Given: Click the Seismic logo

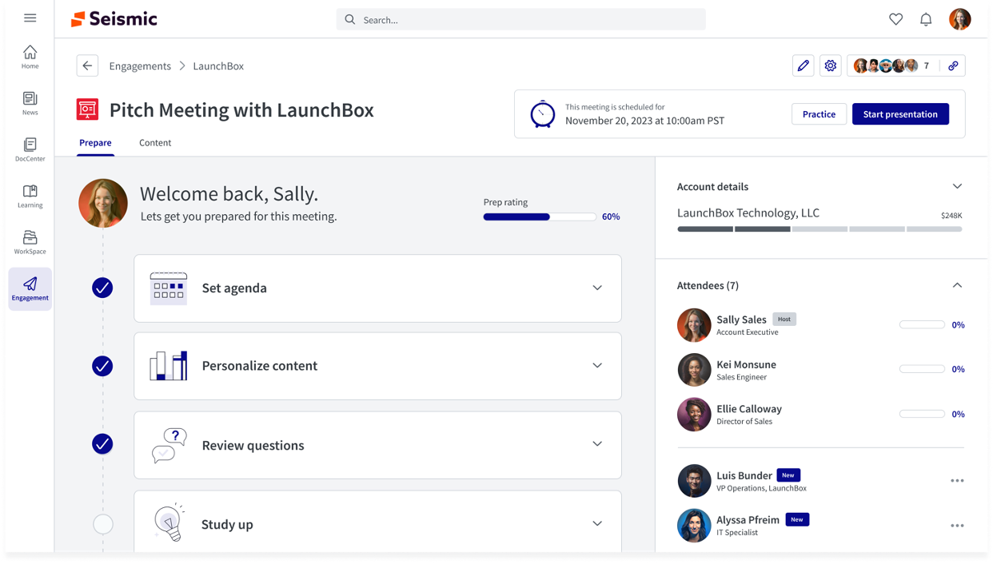Looking at the screenshot, I should 114,19.
